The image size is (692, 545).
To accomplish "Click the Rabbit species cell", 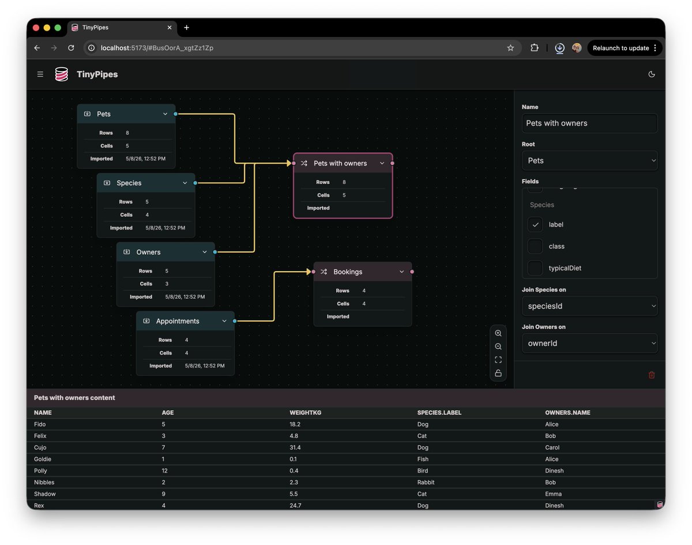I will [x=426, y=482].
